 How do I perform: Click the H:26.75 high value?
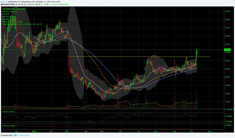(x=50, y=4)
